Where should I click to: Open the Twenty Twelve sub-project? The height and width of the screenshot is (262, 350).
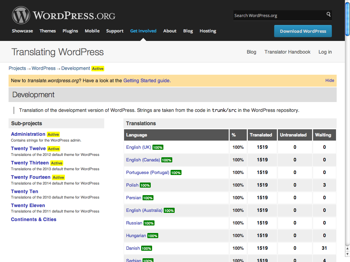(28, 148)
